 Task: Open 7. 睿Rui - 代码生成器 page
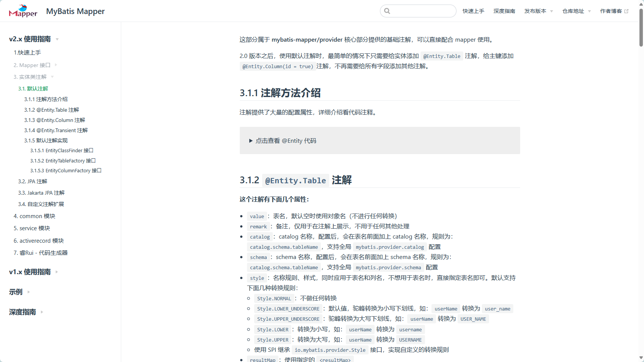(41, 253)
